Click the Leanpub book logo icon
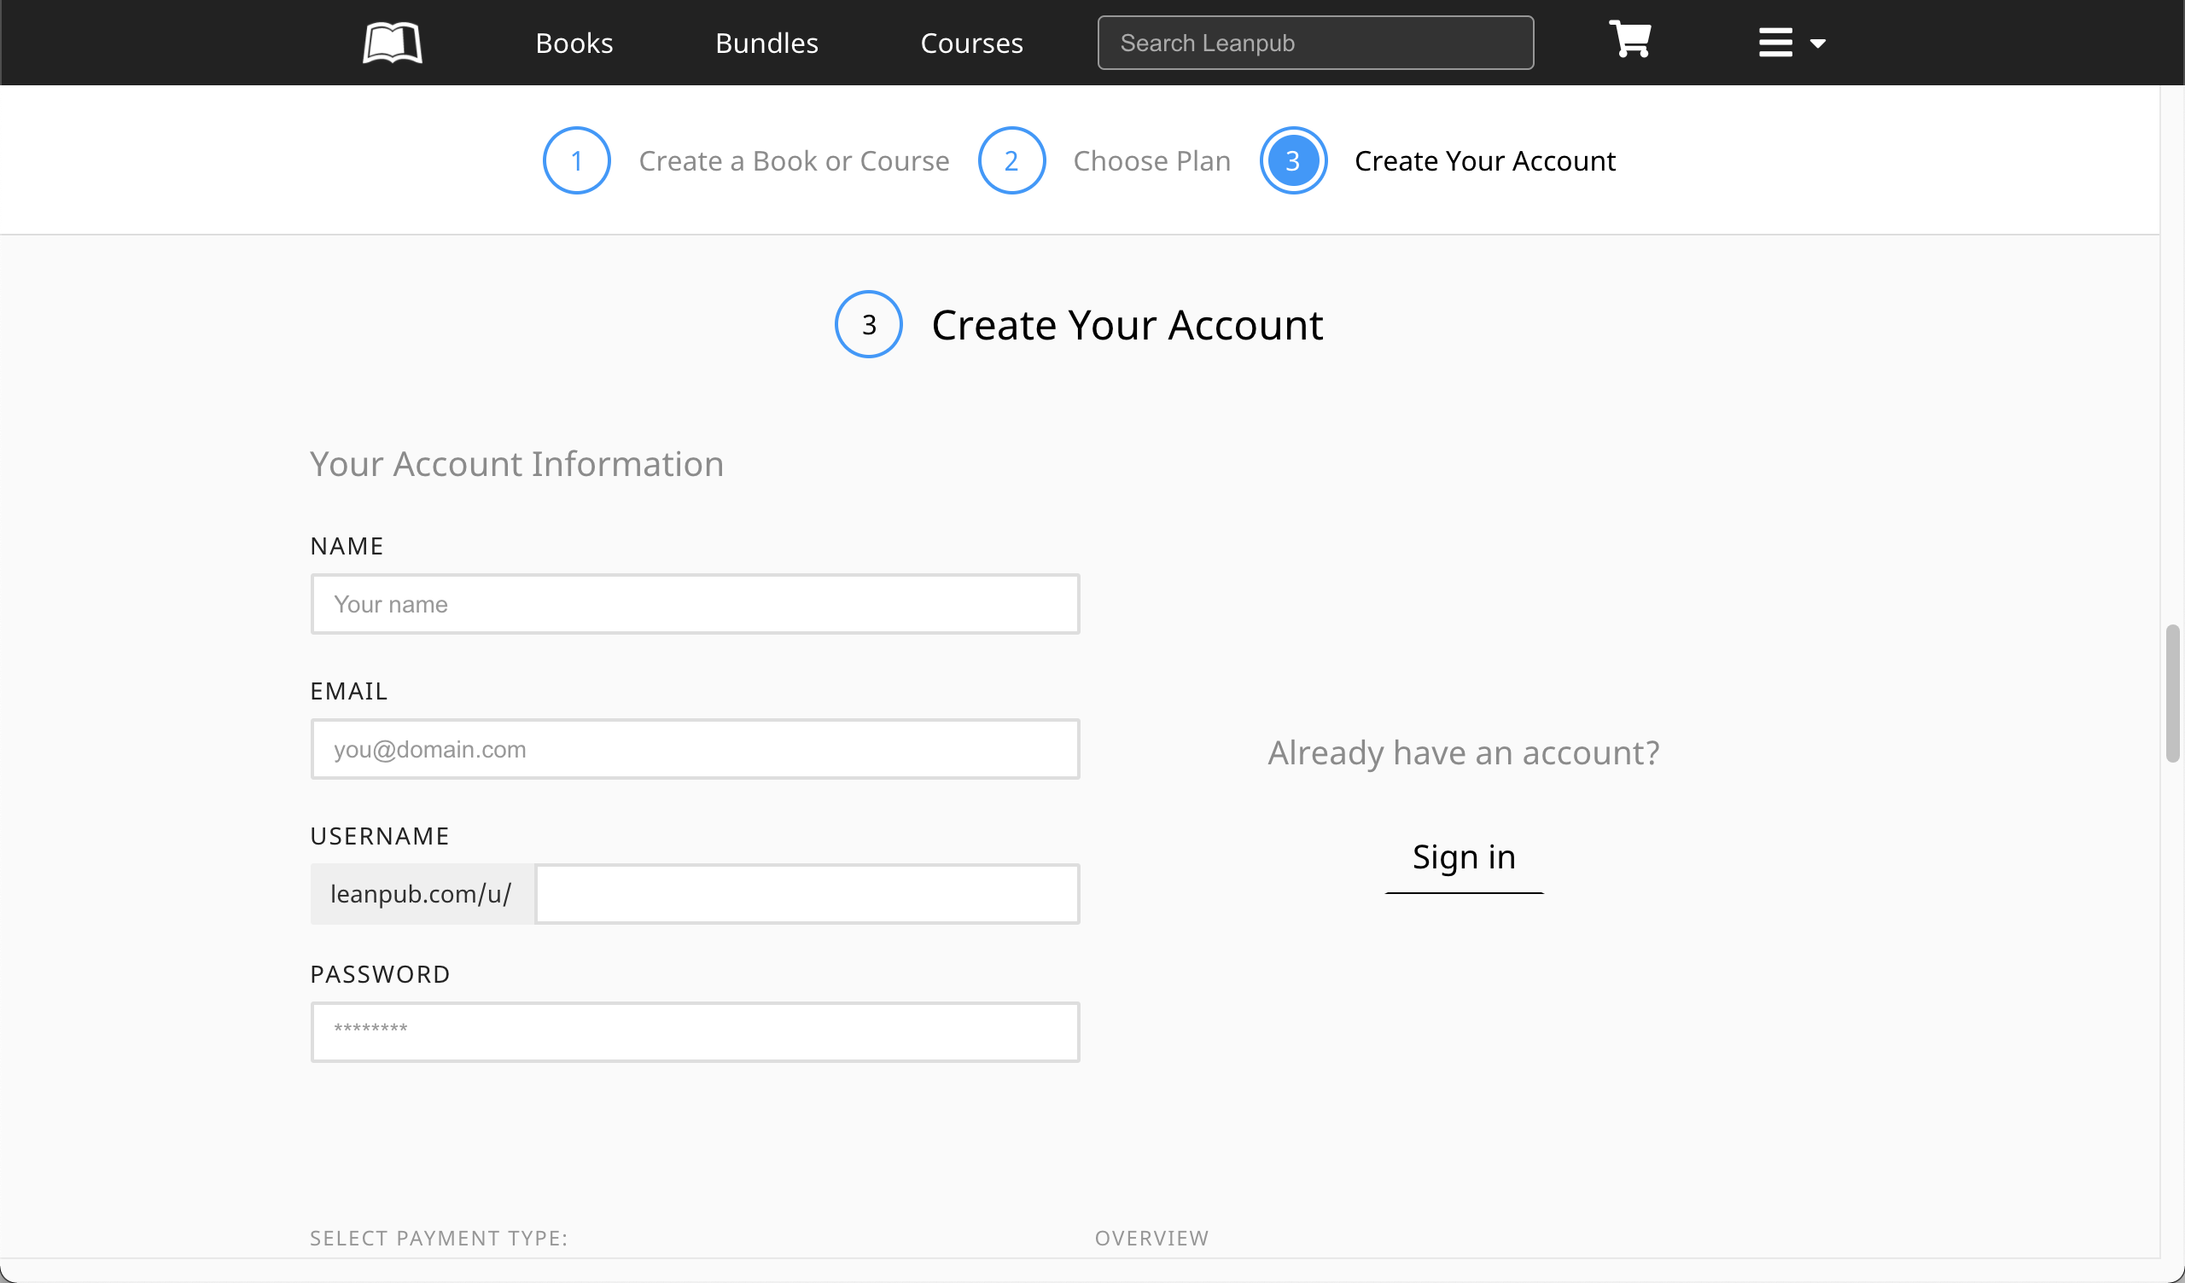2185x1283 pixels. [x=392, y=43]
